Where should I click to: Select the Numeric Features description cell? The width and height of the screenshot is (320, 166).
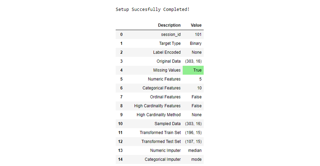[164, 79]
